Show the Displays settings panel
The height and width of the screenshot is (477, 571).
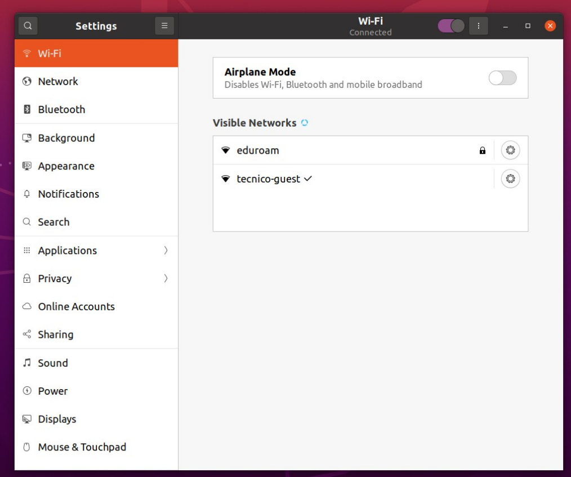point(96,419)
